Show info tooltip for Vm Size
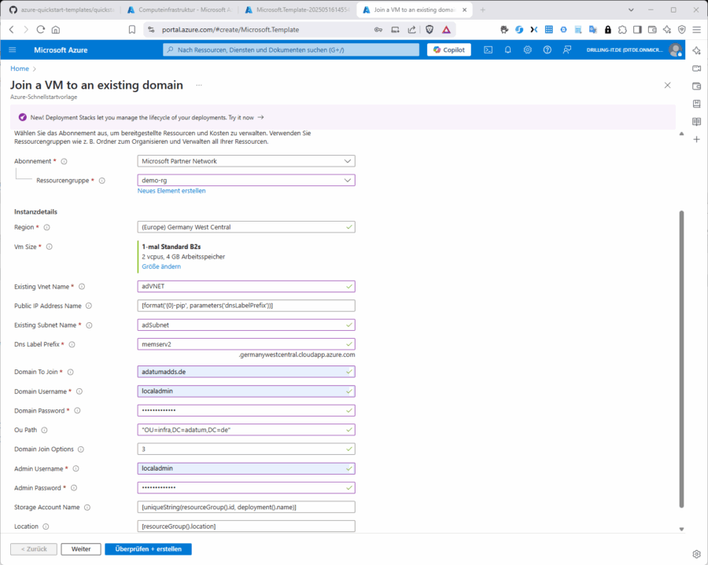The width and height of the screenshot is (708, 565). tap(50, 247)
